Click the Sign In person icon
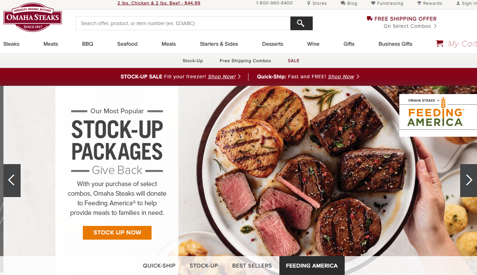The image size is (477, 275). point(458,3)
